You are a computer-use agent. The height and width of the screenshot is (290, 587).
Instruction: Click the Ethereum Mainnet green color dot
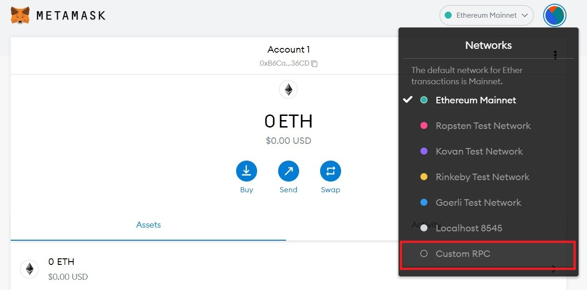click(424, 100)
